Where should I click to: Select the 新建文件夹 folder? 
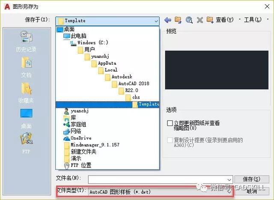pos(80,152)
